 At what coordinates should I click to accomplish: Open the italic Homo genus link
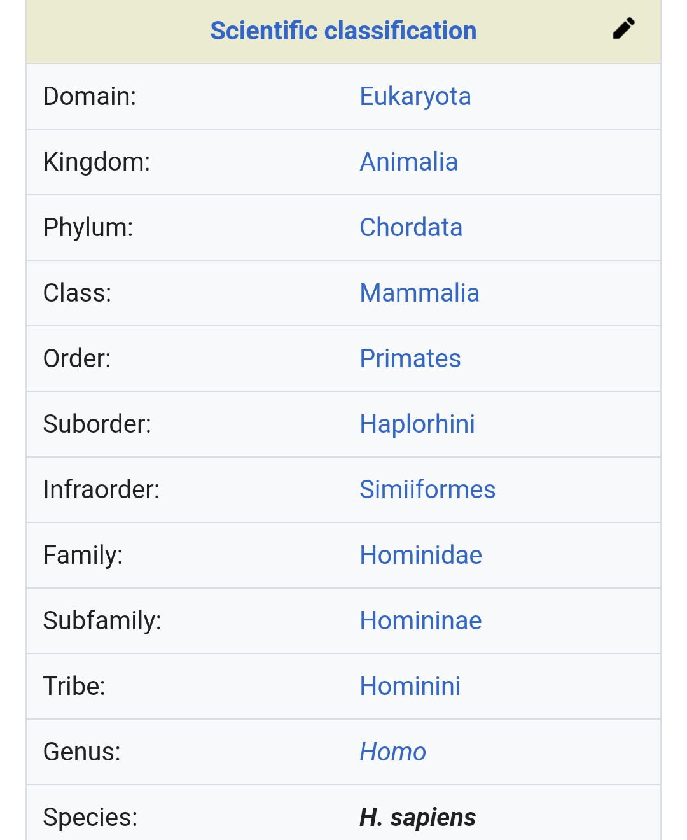click(x=392, y=752)
